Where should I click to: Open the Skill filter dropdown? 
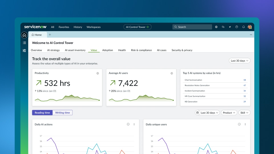244,113
